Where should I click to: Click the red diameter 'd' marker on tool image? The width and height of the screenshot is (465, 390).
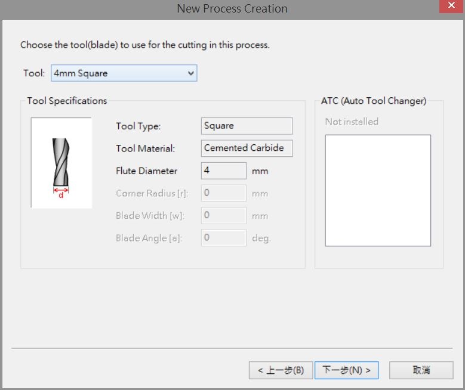(x=61, y=193)
